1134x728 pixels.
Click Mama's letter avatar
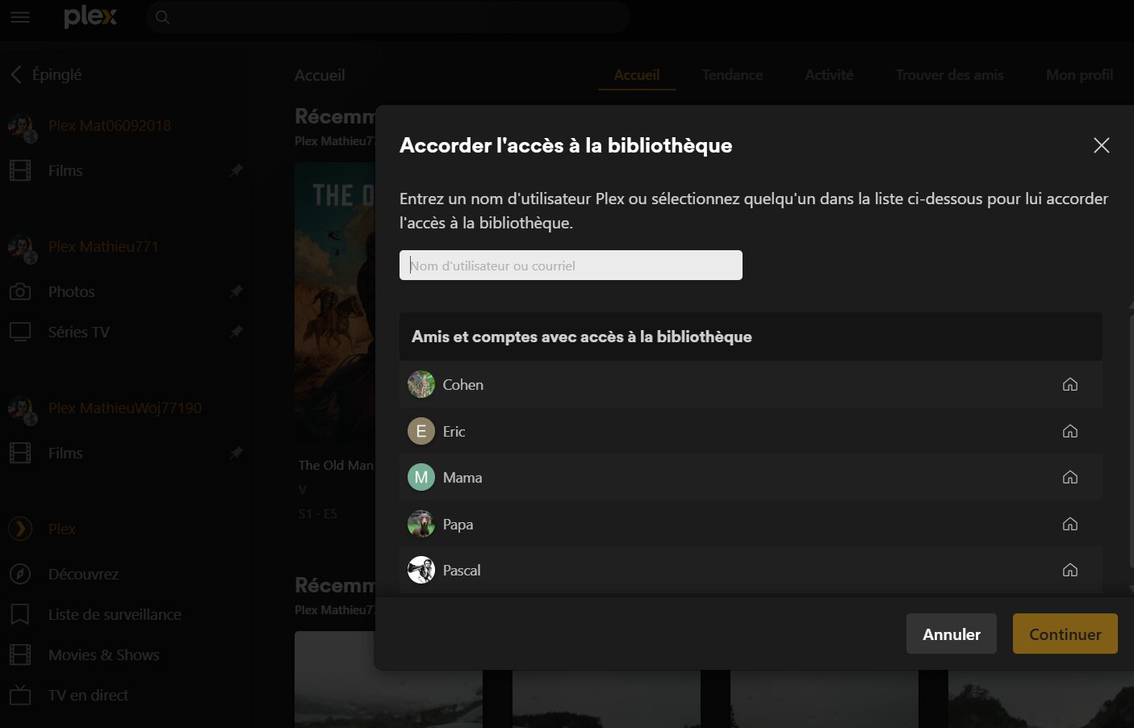(421, 477)
